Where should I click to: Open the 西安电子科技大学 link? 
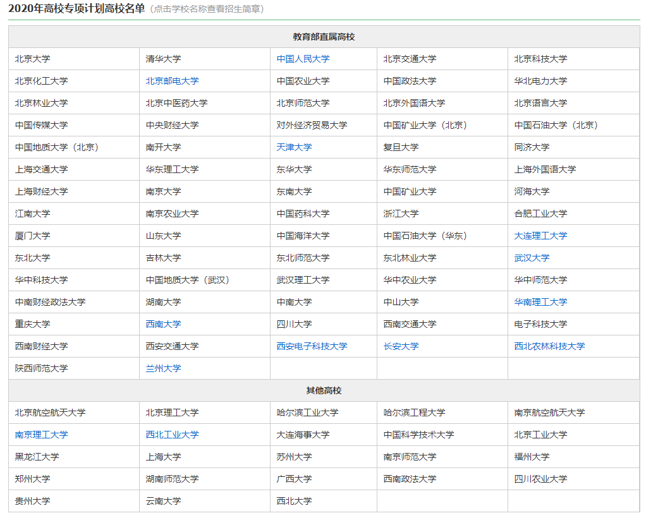pos(312,346)
